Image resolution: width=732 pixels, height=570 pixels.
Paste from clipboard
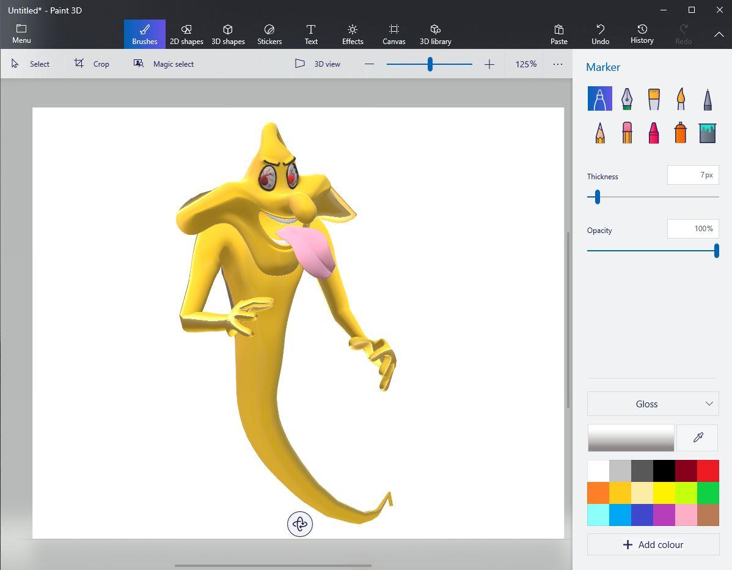click(559, 35)
